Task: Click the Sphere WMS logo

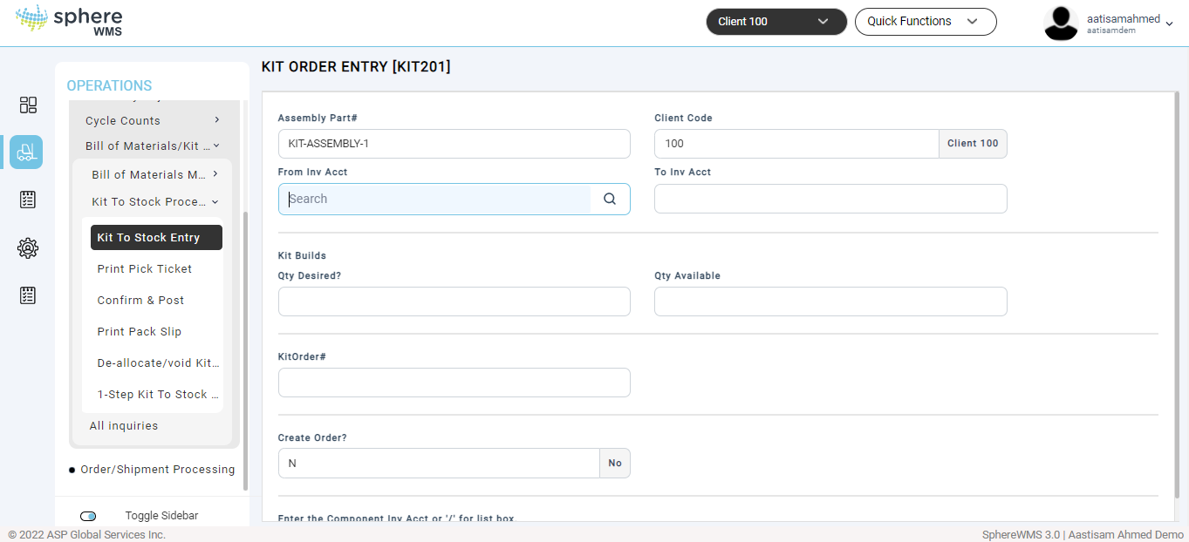Action: tap(70, 21)
